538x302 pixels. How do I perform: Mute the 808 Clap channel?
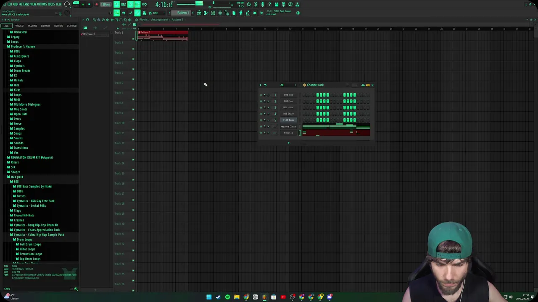coord(261,101)
